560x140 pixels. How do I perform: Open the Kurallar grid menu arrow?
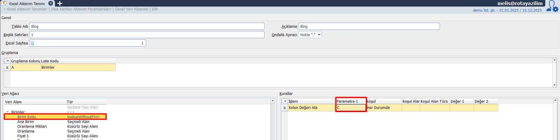[x=285, y=101]
